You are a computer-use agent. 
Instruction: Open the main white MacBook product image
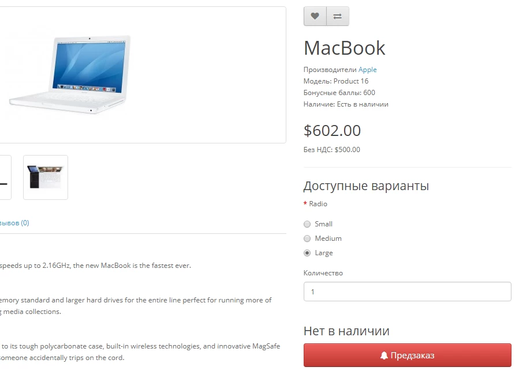pos(69,75)
